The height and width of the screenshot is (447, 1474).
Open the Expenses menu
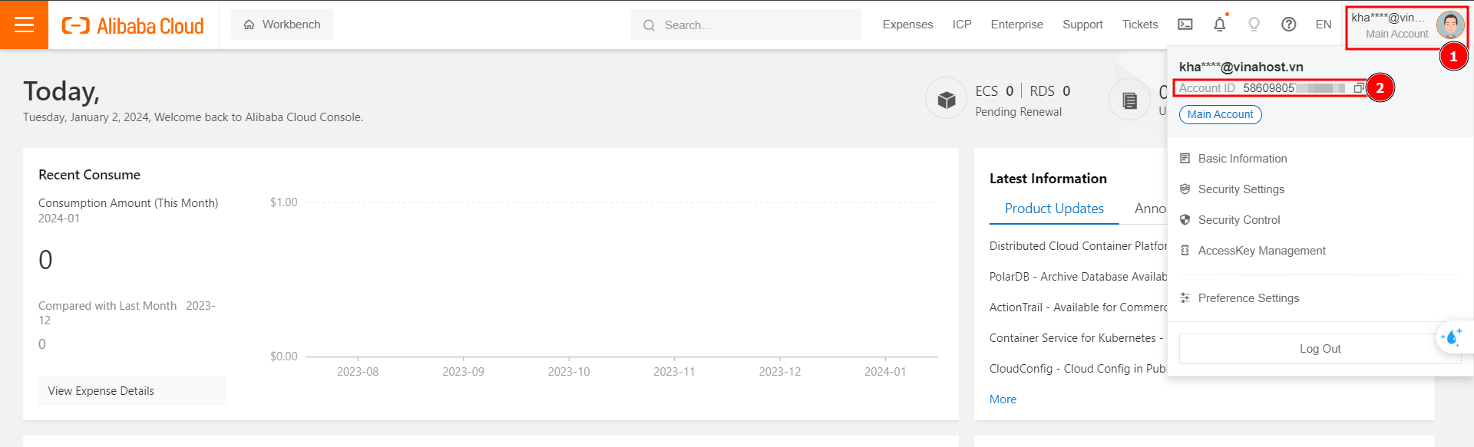point(907,25)
